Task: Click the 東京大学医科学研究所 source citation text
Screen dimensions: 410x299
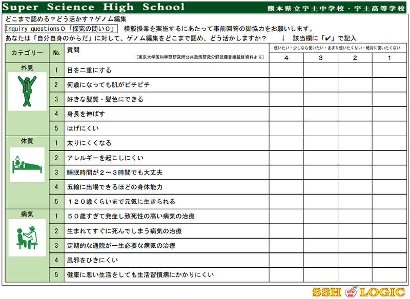Action: [200, 58]
